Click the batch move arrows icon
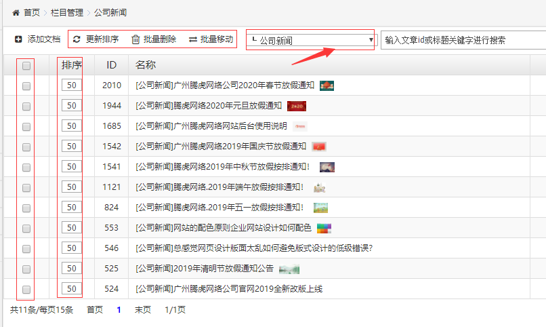The width and height of the screenshot is (546, 327). coord(193,40)
